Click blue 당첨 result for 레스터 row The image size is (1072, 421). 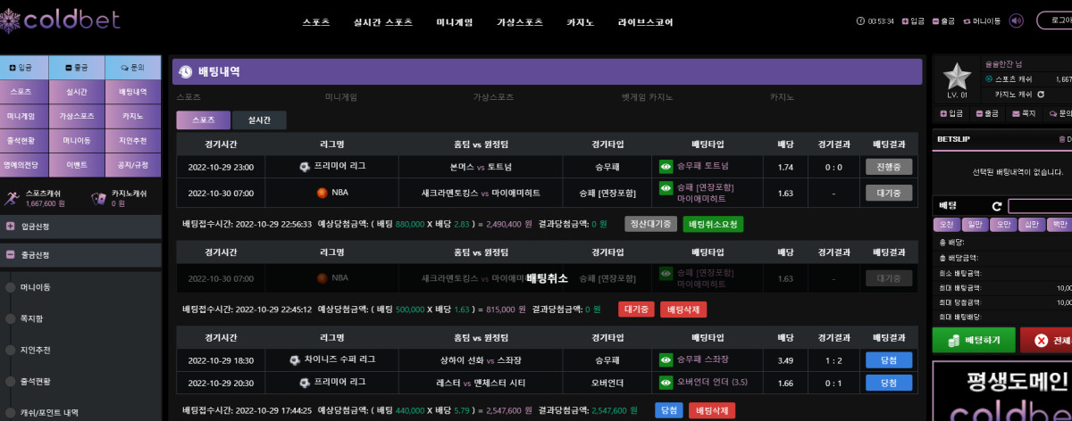click(889, 383)
